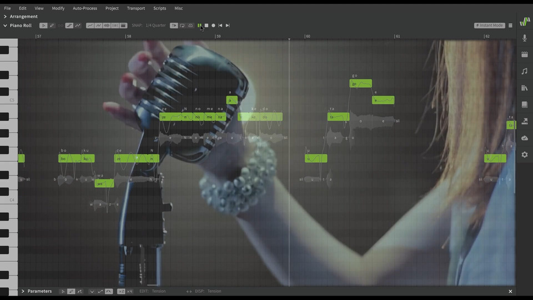Open the Dictionary panel
Image resolution: width=533 pixels, height=300 pixels.
[525, 104]
